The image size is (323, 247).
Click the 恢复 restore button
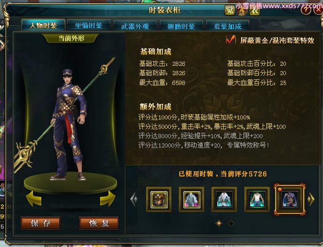click(x=99, y=223)
